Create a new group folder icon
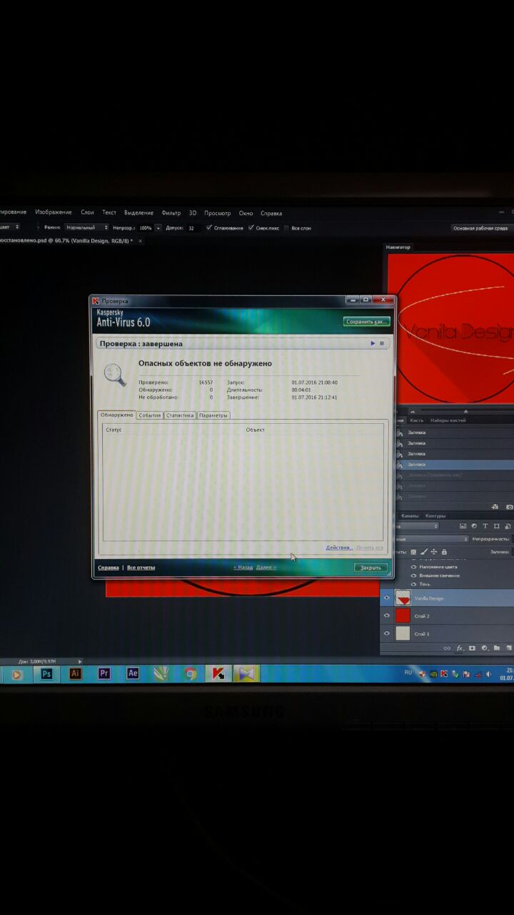The height and width of the screenshot is (915, 514). [x=496, y=648]
